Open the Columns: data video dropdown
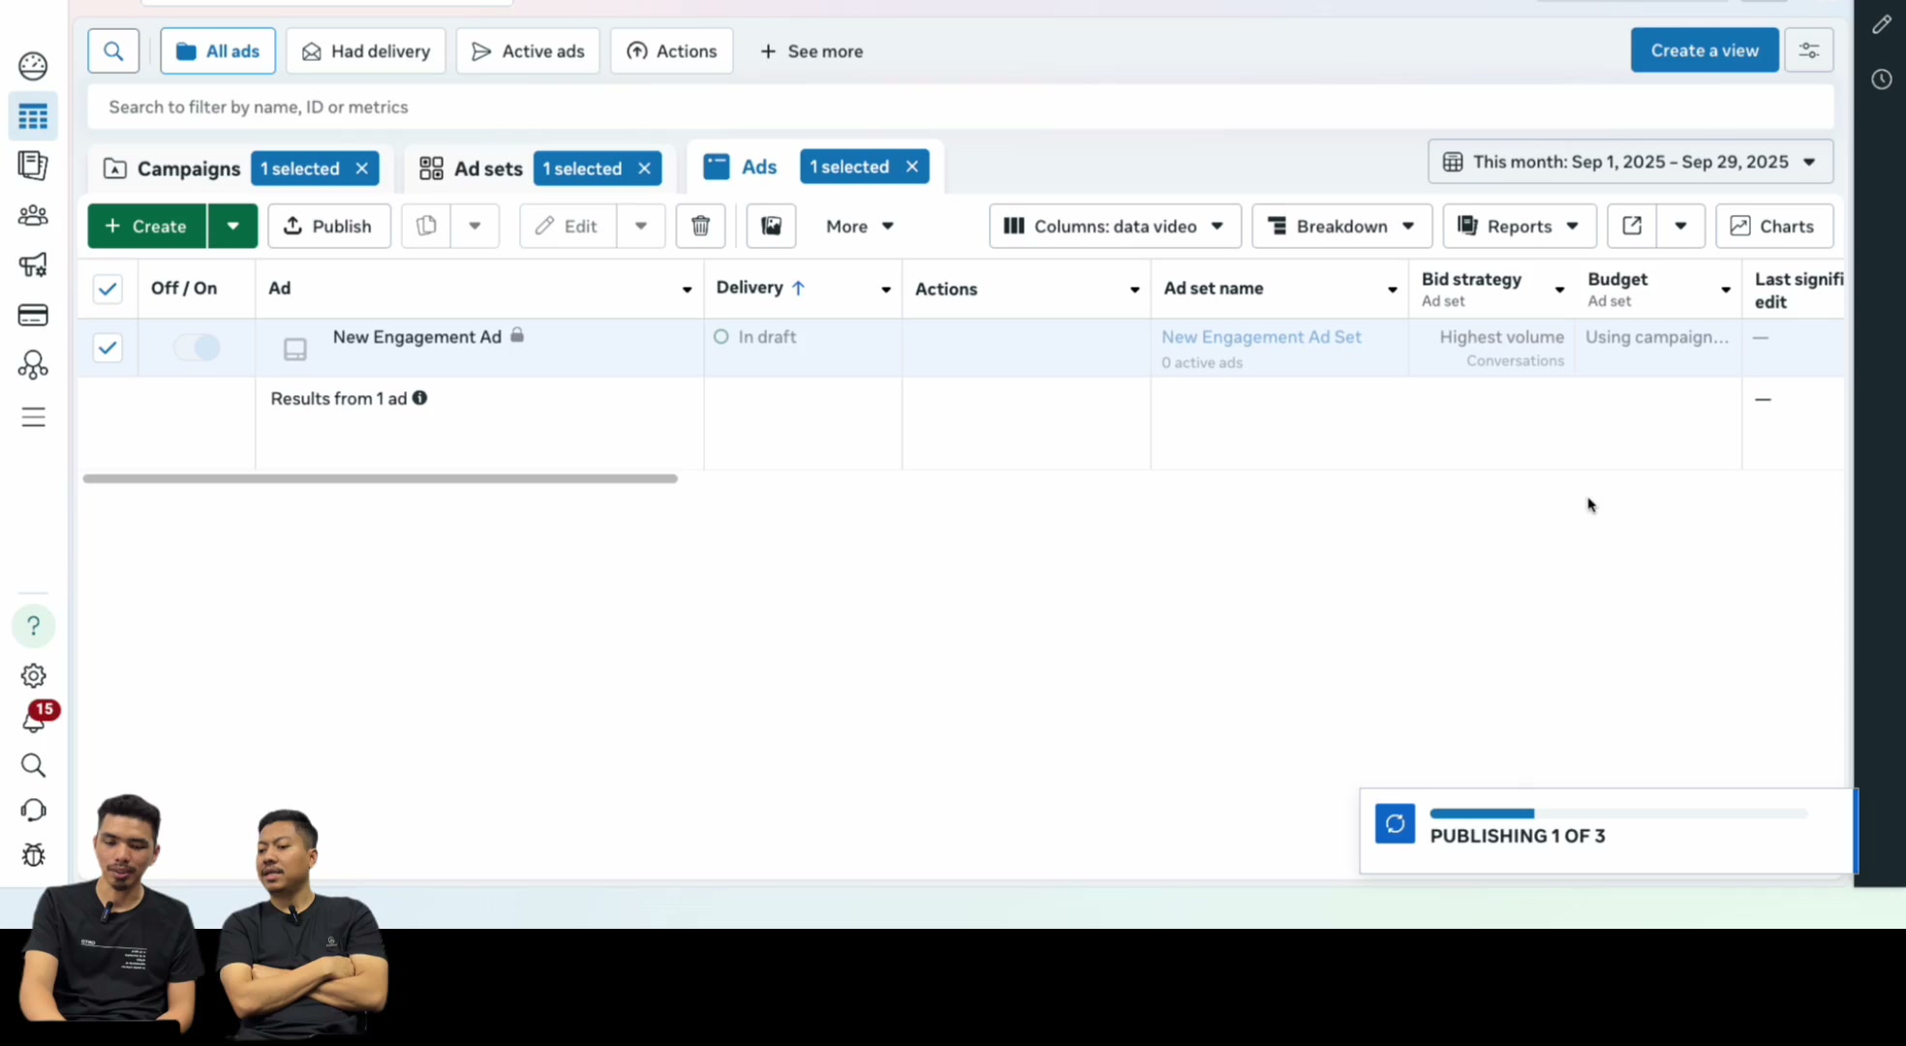 (1115, 226)
